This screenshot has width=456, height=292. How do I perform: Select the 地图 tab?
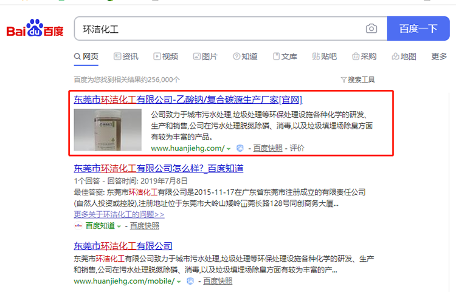pos(404,56)
